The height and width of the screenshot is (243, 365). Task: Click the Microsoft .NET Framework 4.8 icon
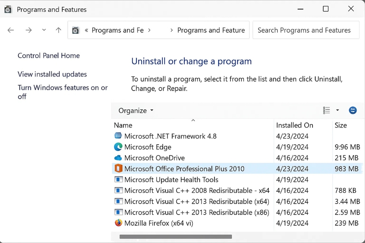pyautogui.click(x=118, y=136)
